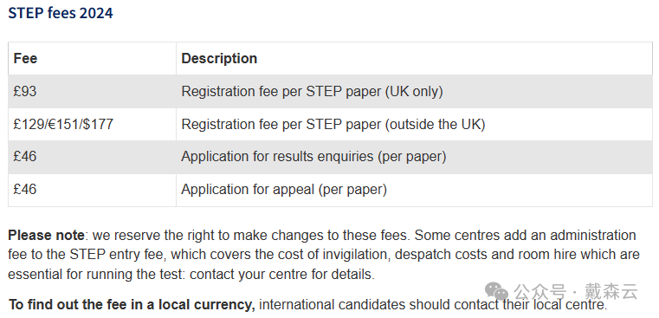Click the 'outside the UK' registration description
The image size is (659, 318).
(333, 125)
